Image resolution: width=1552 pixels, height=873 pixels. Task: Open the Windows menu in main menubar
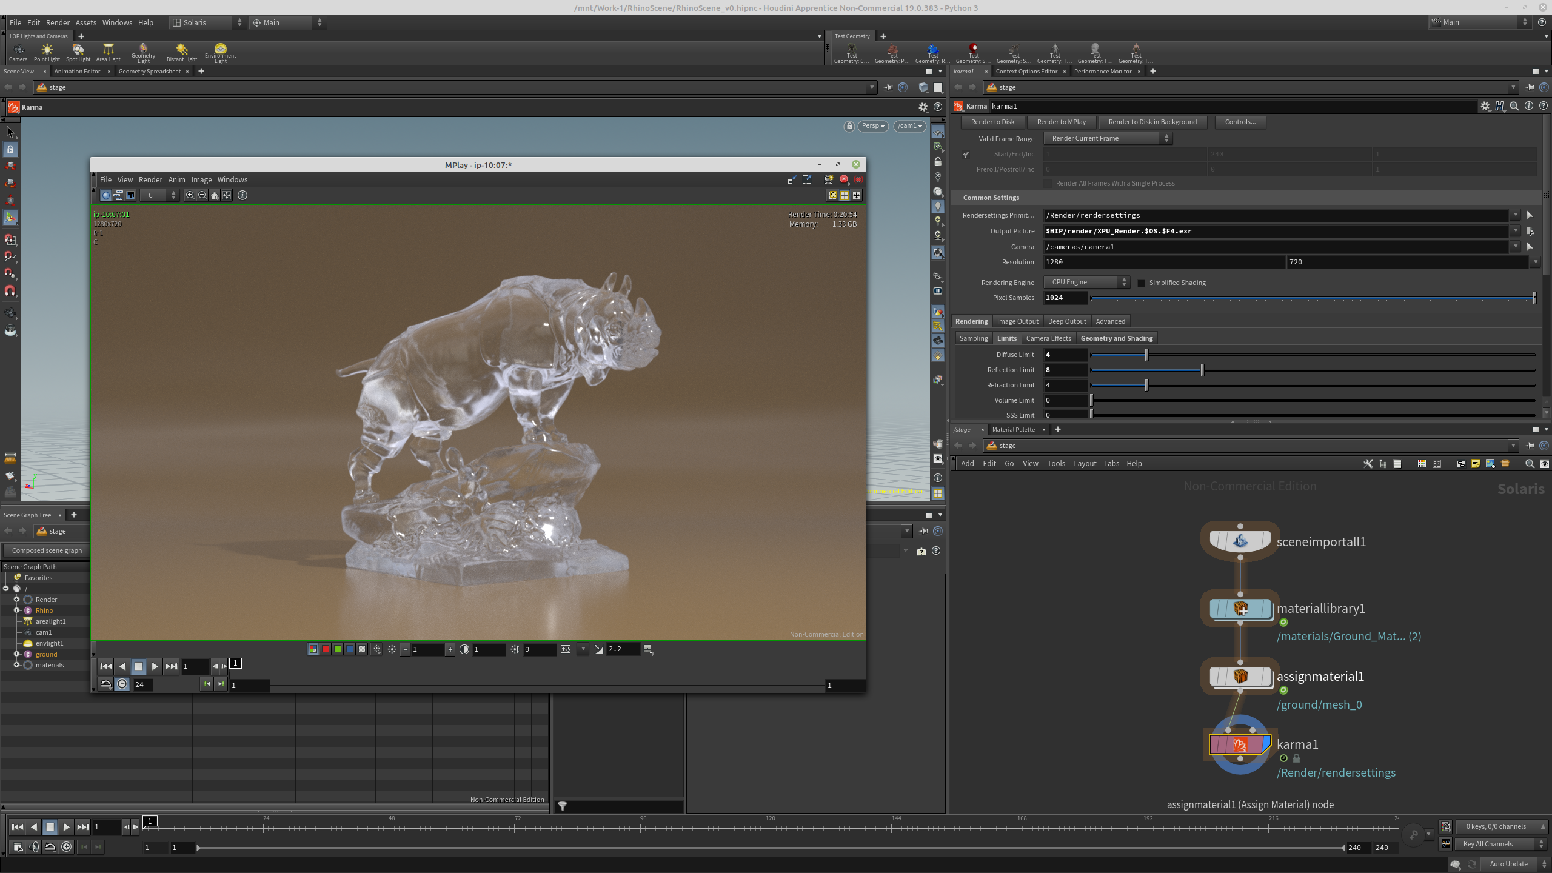pos(117,22)
